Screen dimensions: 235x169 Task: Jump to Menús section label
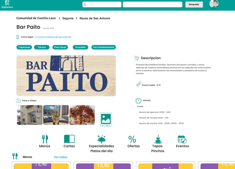[45, 146]
